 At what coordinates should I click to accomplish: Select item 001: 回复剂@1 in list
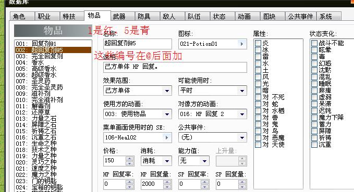[53, 44]
